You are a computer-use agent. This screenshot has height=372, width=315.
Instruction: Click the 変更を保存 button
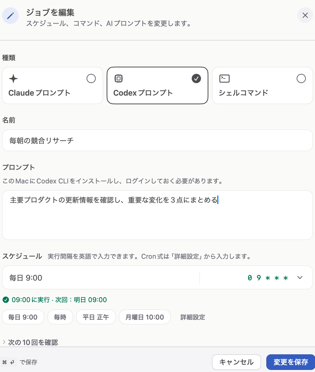point(291,362)
